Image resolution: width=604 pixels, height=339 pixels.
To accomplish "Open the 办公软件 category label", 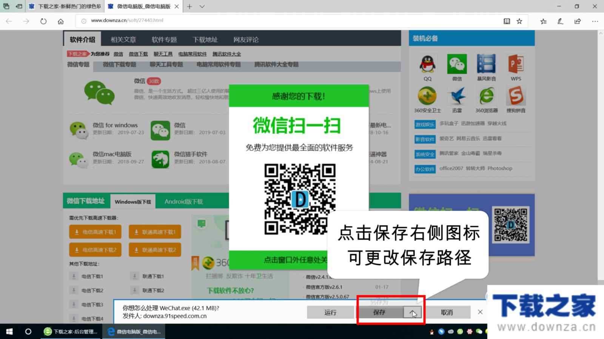I will point(425,169).
